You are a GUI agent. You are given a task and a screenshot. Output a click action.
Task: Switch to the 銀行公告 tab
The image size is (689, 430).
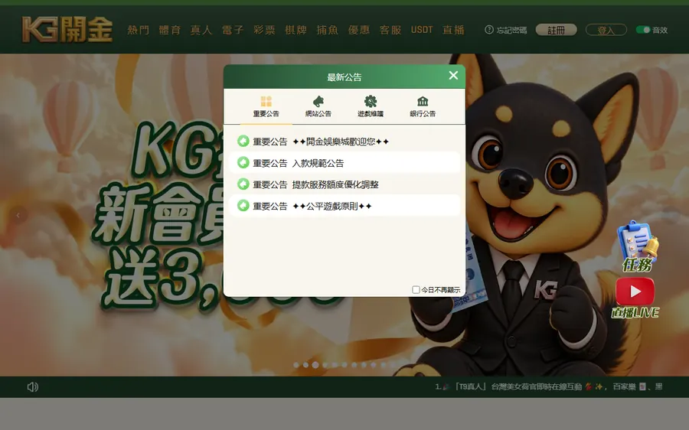pos(423,106)
